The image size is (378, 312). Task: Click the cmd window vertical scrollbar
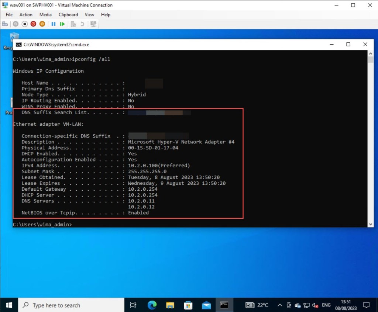371,140
